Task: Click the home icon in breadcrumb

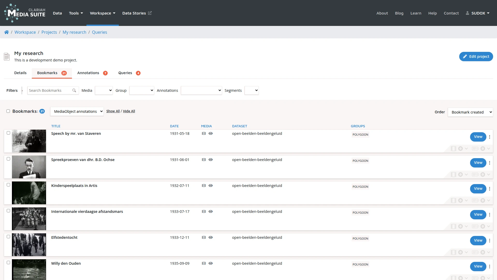Action: coord(6,32)
